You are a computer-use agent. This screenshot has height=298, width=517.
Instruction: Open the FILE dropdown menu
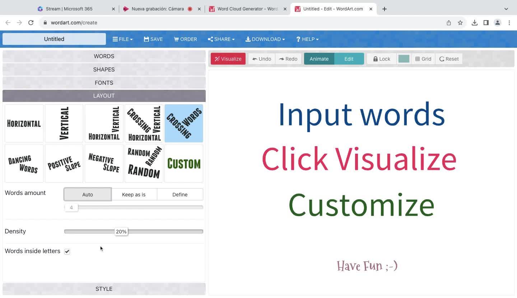[x=123, y=39]
